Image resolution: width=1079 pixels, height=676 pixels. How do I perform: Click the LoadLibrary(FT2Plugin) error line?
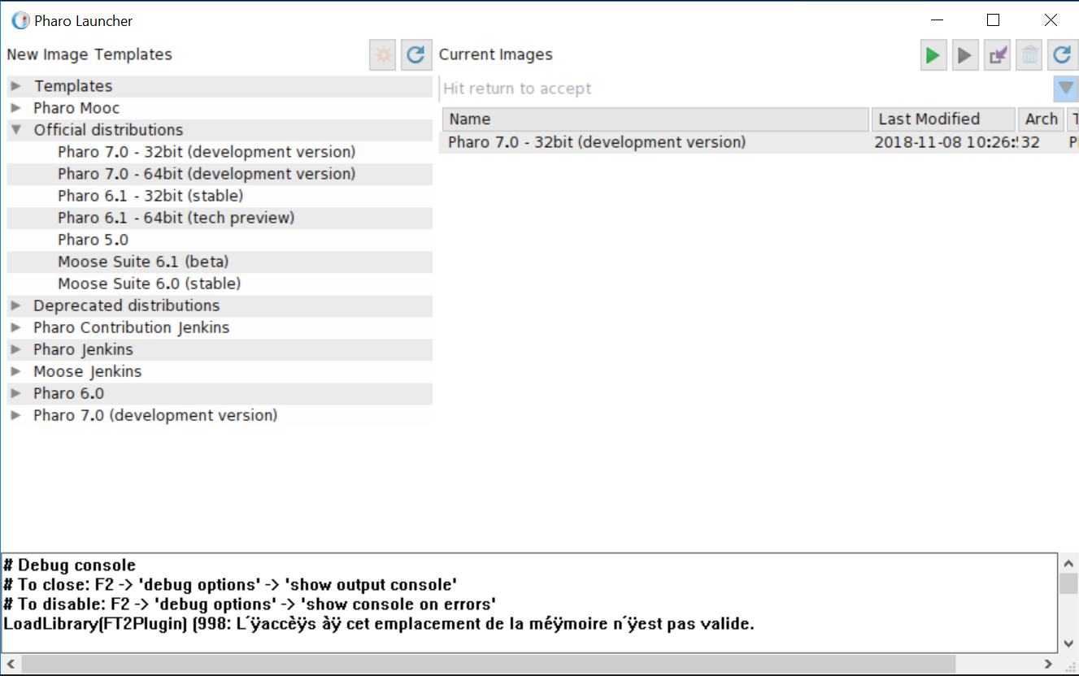[379, 624]
